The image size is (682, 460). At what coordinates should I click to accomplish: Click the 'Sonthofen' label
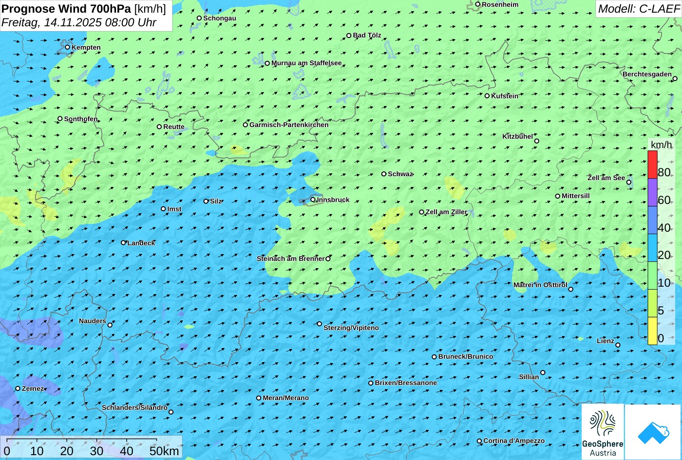tap(81, 119)
